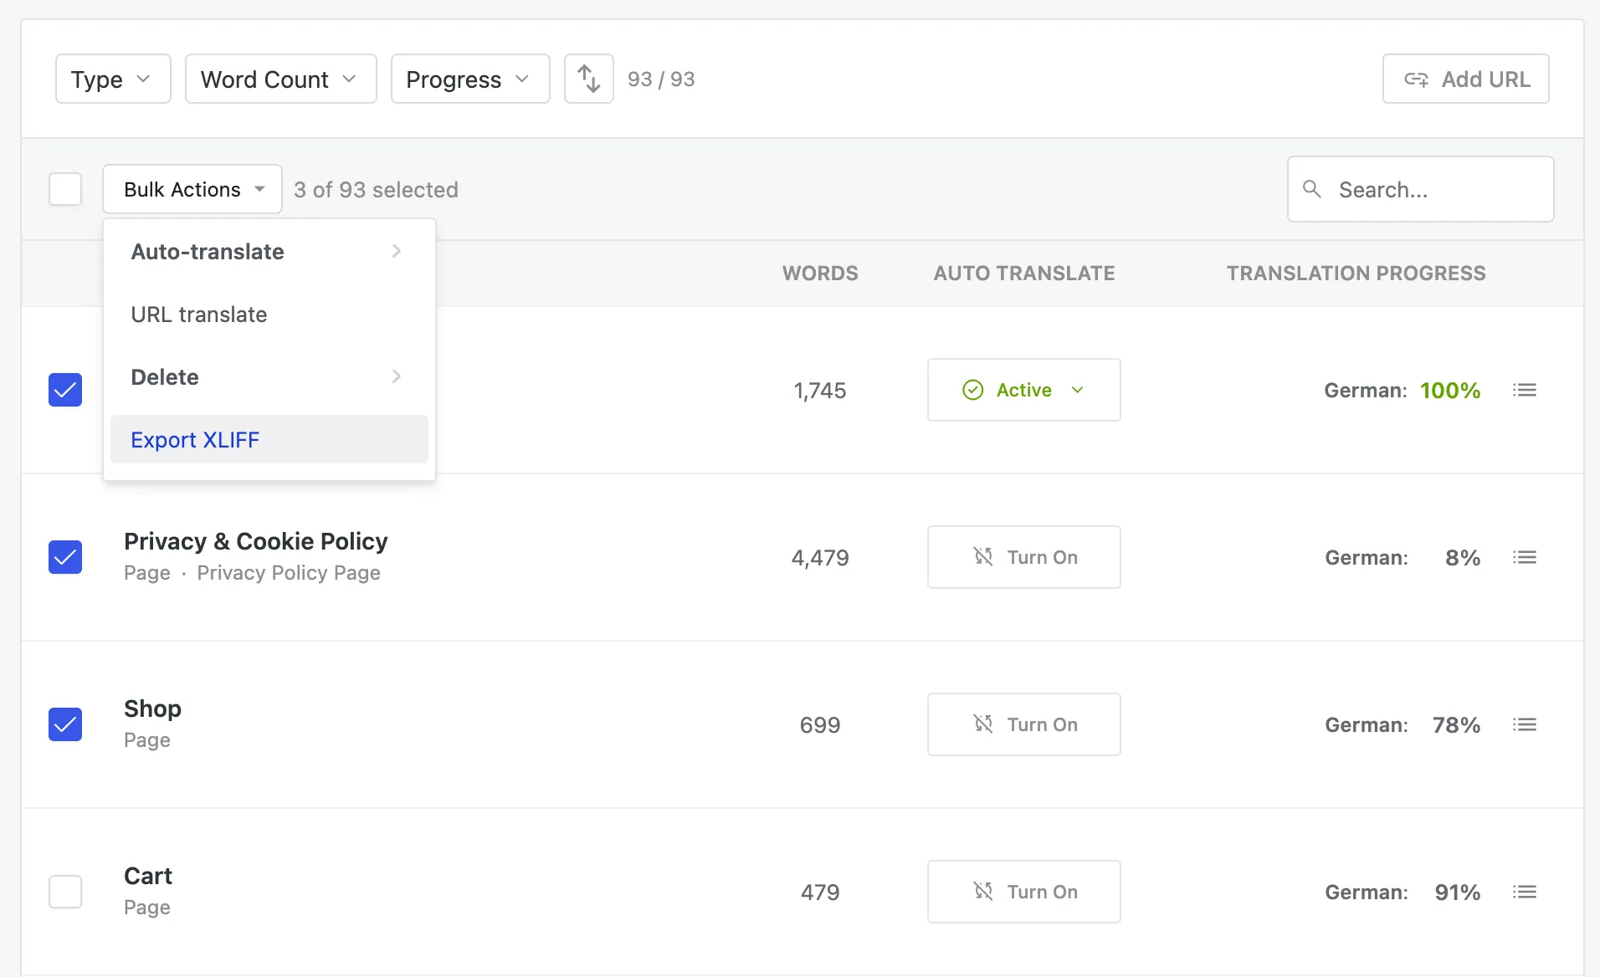Collapse the Bulk Actions dropdown
The width and height of the screenshot is (1600, 977).
click(x=192, y=189)
